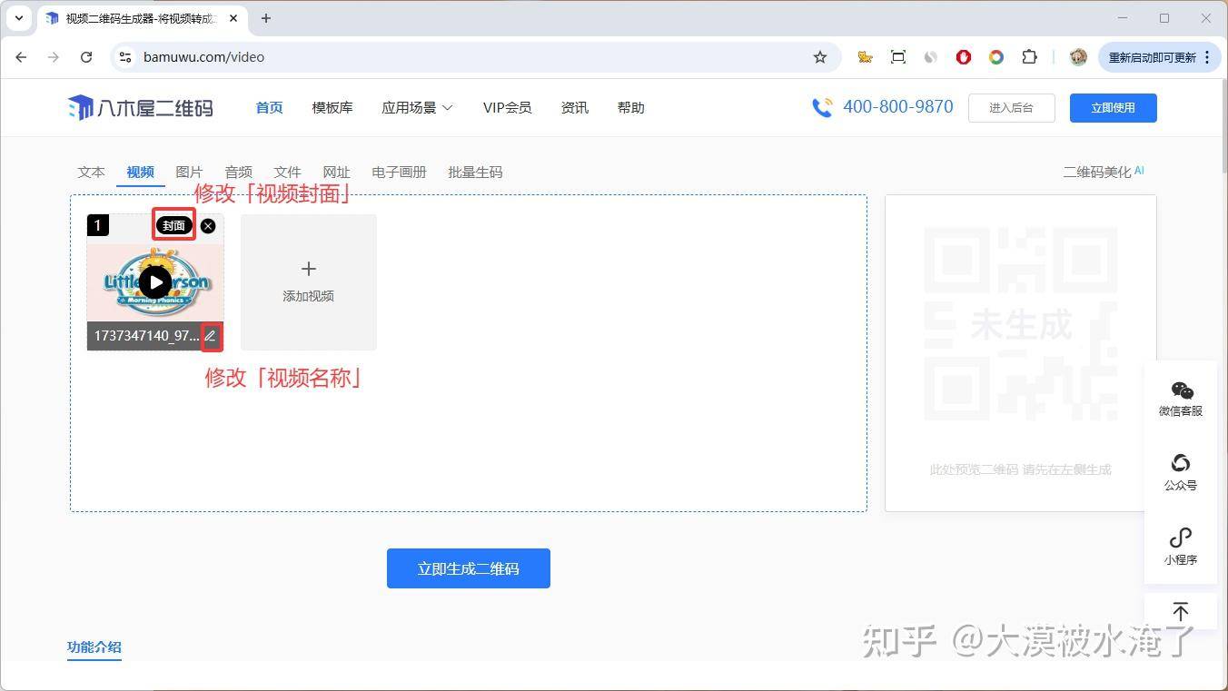Open the browser extensions puzzle icon

1029,57
